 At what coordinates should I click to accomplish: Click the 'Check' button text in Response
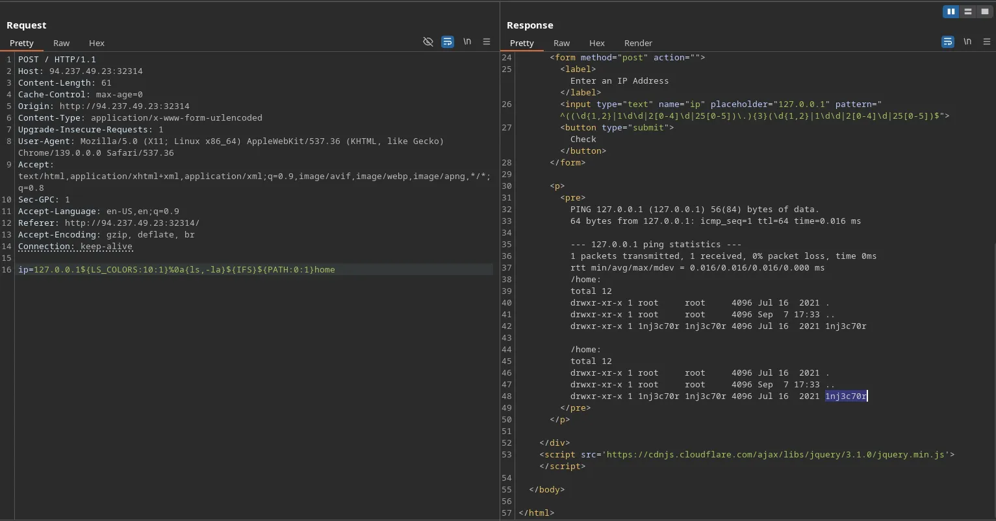click(583, 139)
